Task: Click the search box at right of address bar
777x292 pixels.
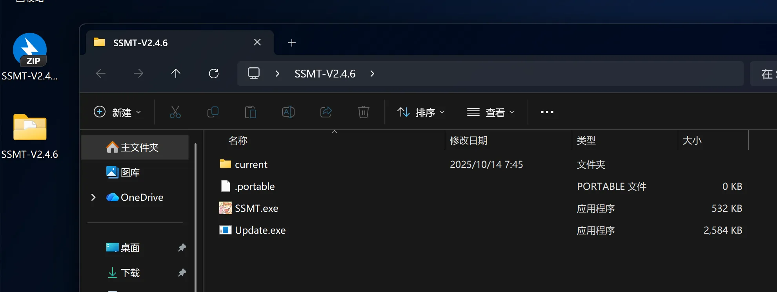Action: 764,74
